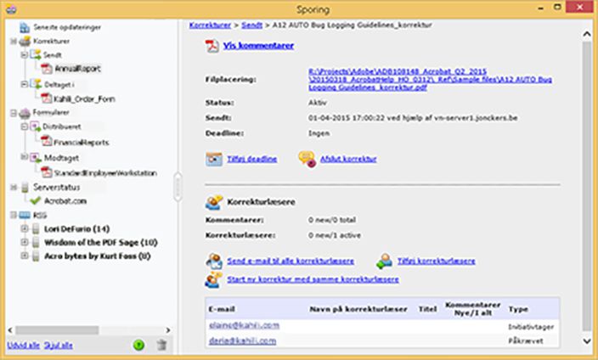Click the Start ny korrektur icon
Screen dimensions: 598x360
(213, 279)
